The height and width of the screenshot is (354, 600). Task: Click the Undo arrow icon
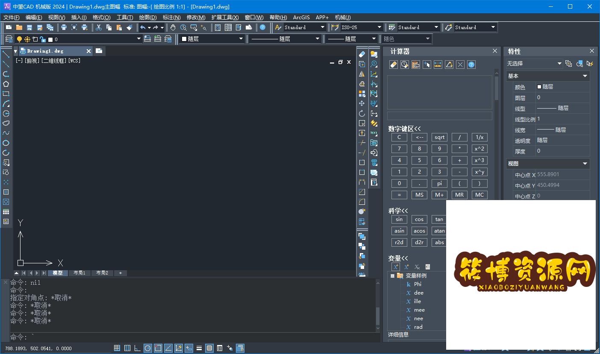point(143,27)
